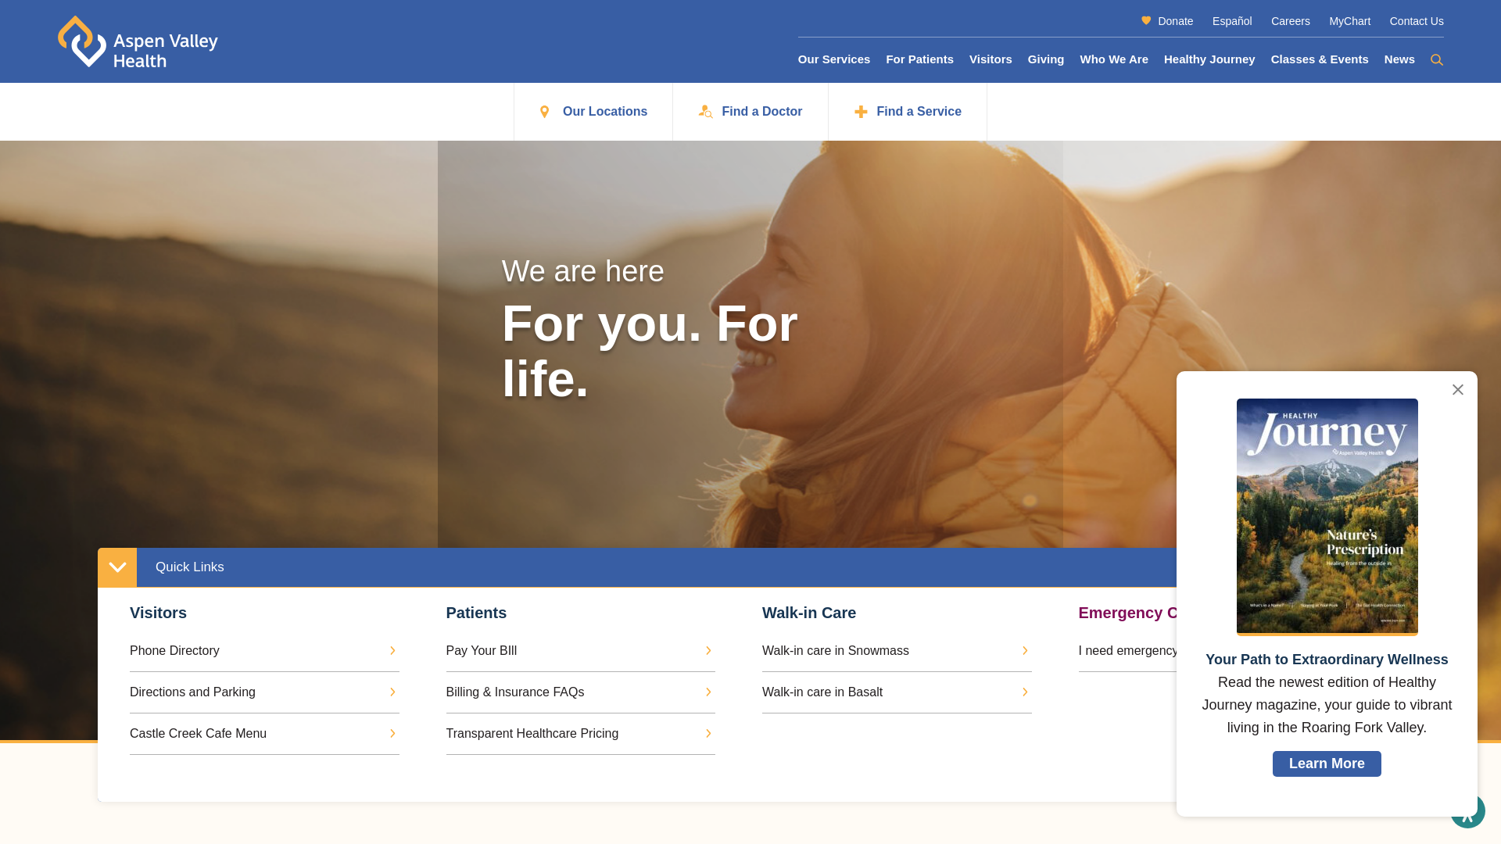
Task: Click the arrow next to Walk-in care in Snowmass
Action: (1025, 651)
